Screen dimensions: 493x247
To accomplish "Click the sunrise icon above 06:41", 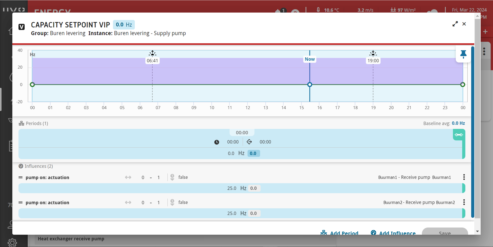I will [152, 53].
